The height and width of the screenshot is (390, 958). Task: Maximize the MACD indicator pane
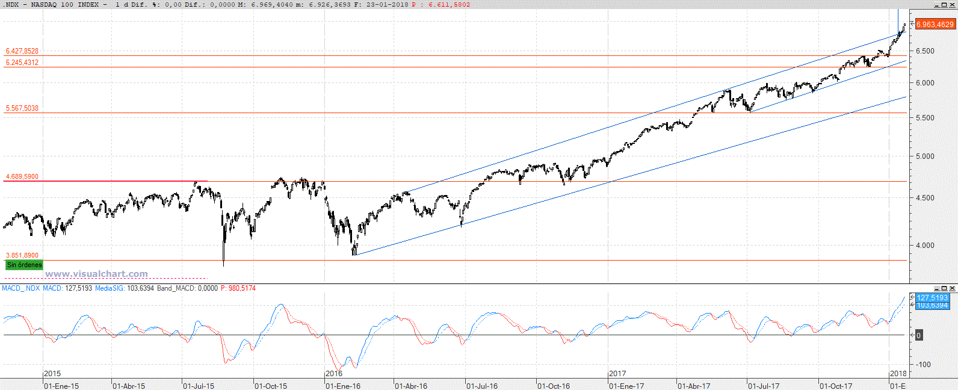(x=944, y=289)
